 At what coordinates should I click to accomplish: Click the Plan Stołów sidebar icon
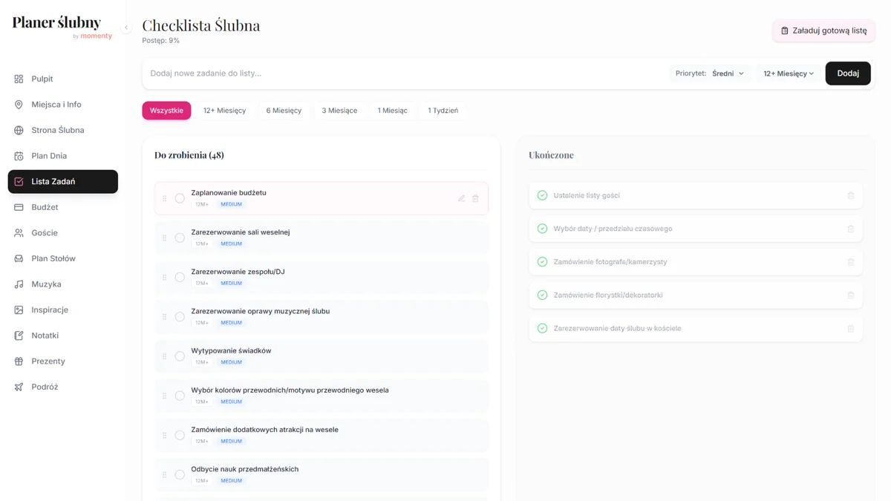tap(19, 258)
